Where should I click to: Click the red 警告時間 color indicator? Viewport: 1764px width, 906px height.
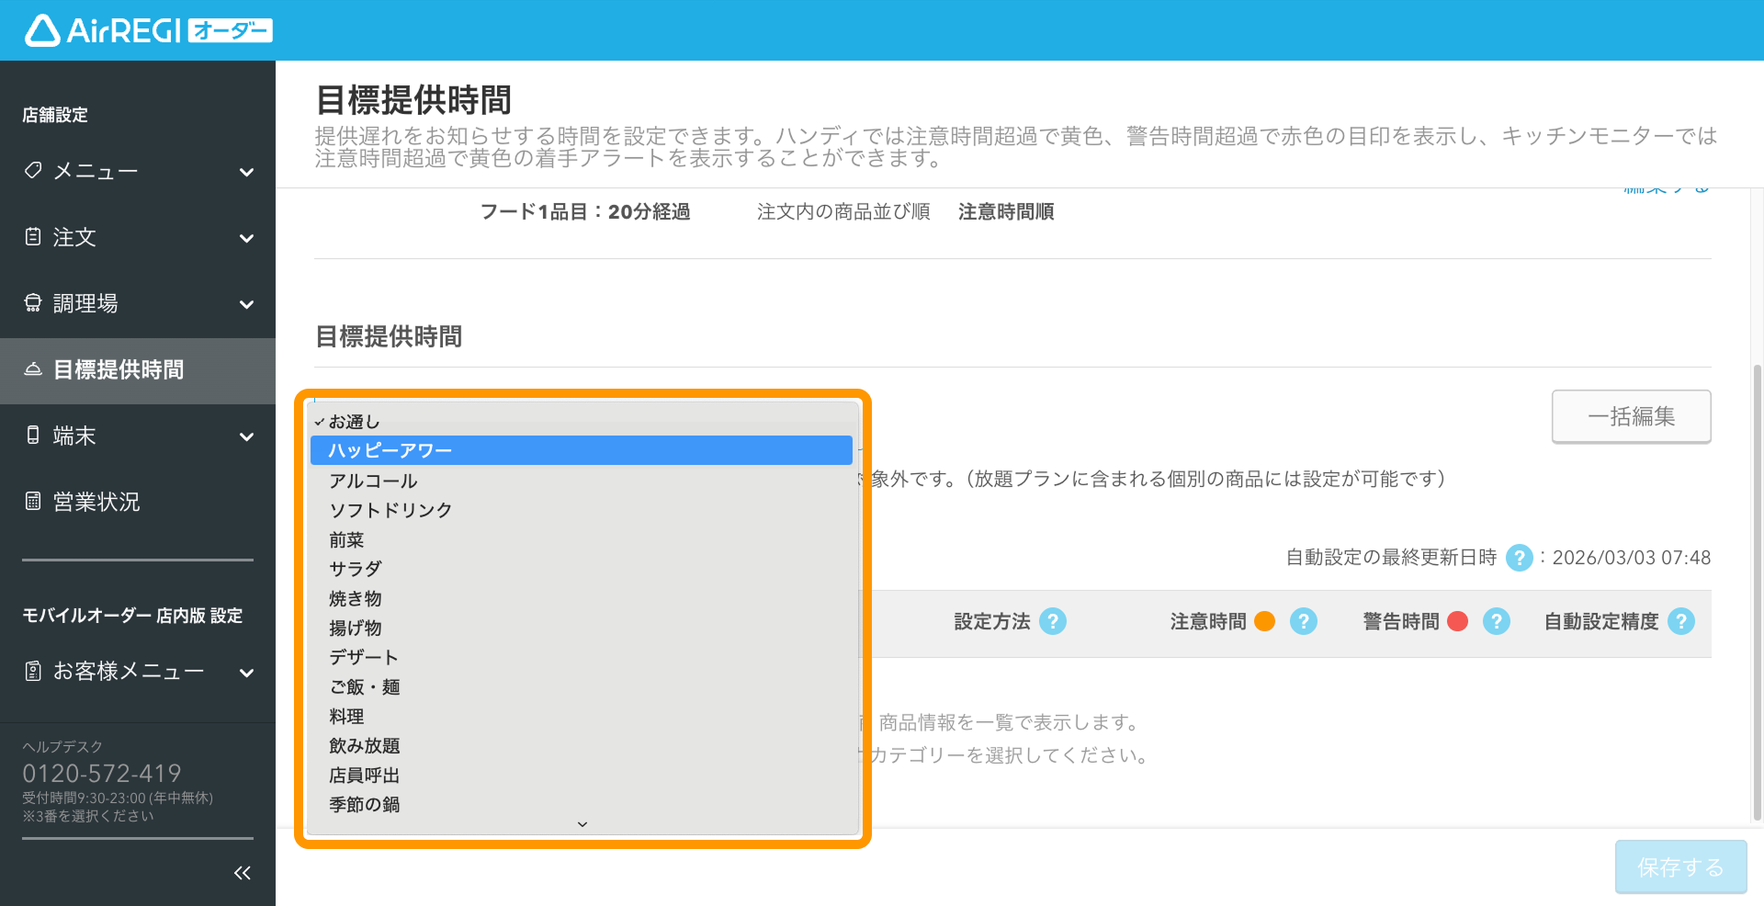[x=1457, y=621]
